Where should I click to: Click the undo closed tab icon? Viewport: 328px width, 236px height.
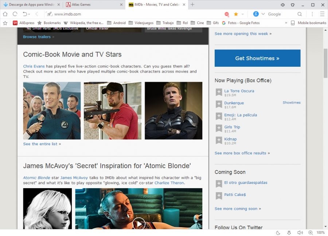[x=25, y=14]
